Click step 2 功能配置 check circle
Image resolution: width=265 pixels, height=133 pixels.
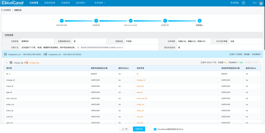96,21
